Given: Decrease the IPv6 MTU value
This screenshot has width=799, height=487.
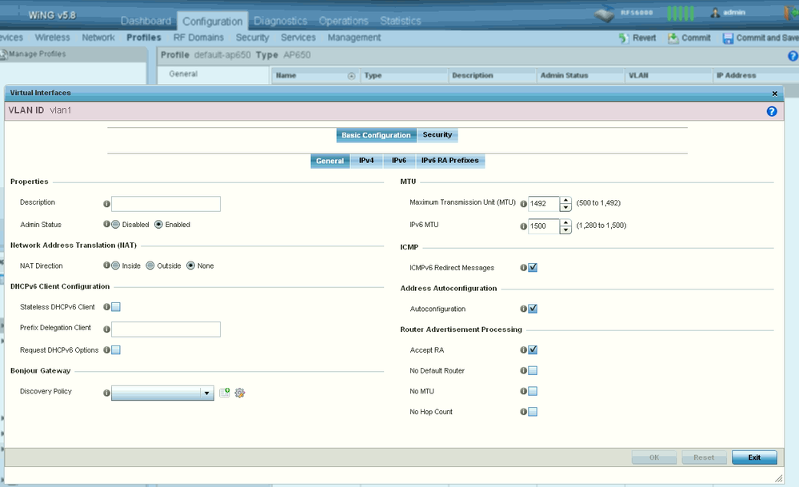Looking at the screenshot, I should click(565, 230).
